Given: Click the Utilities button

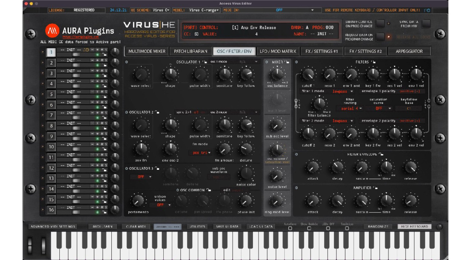Looking at the screenshot, I should (197, 226).
